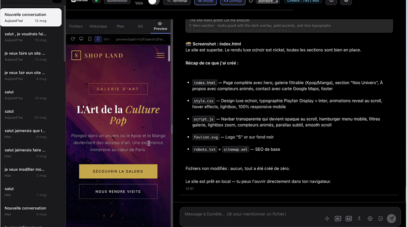Click the A1 icon in message box
The height and width of the screenshot is (227, 408).
(338, 219)
